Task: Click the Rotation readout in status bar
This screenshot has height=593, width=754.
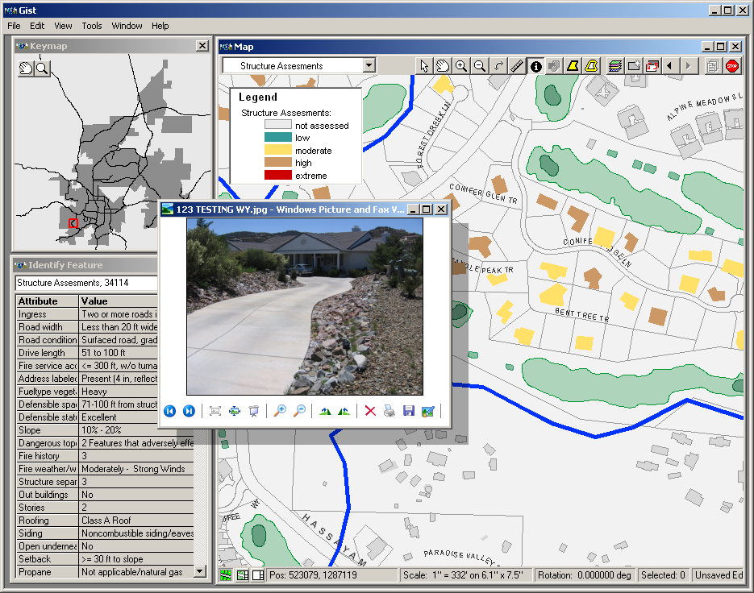Action: 585,575
